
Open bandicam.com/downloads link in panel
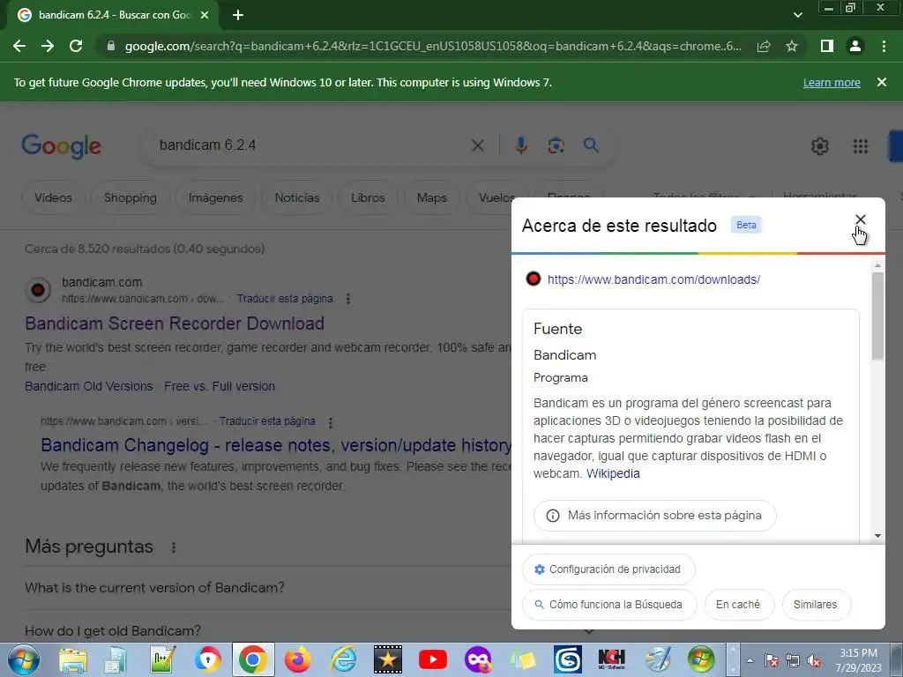click(653, 279)
